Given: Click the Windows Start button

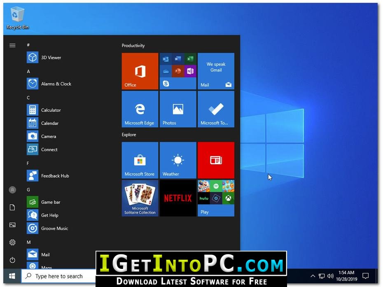Looking at the screenshot, I should click(12, 276).
